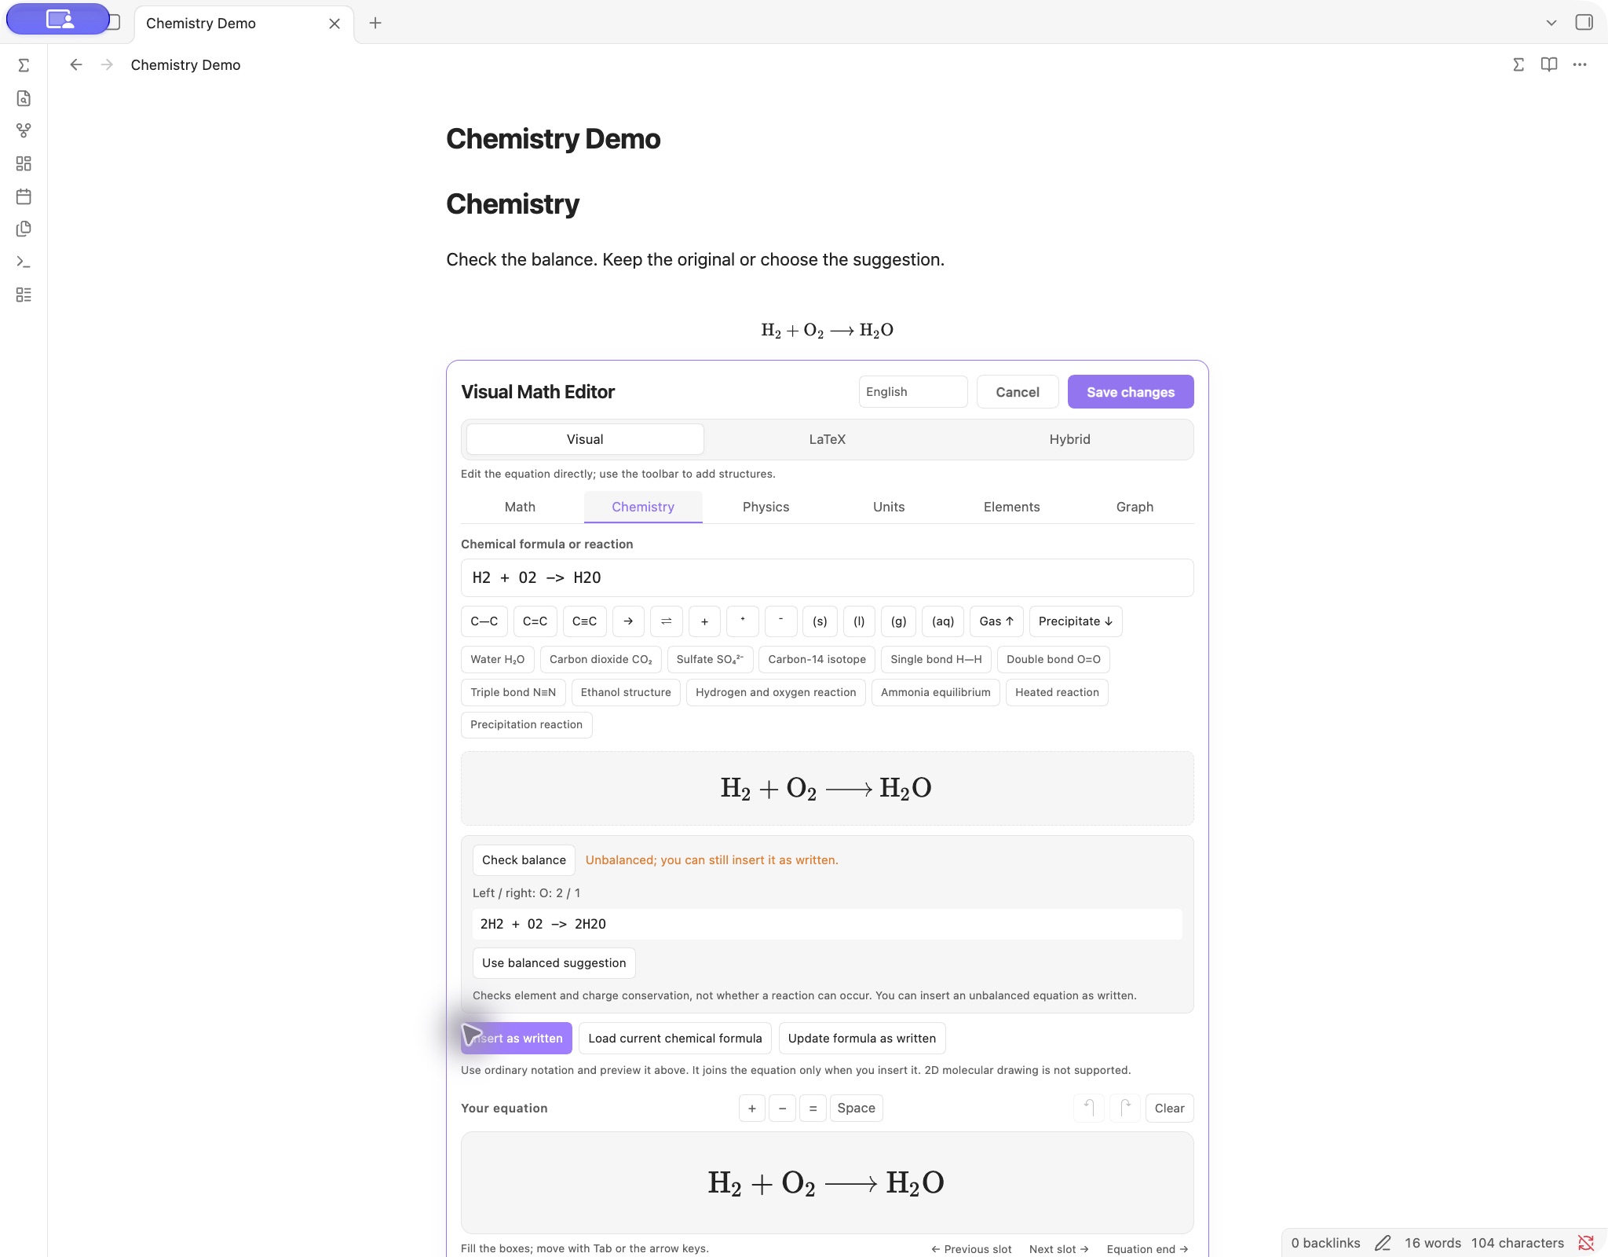Open the Physics toolbar tab
This screenshot has width=1608, height=1257.
[766, 507]
